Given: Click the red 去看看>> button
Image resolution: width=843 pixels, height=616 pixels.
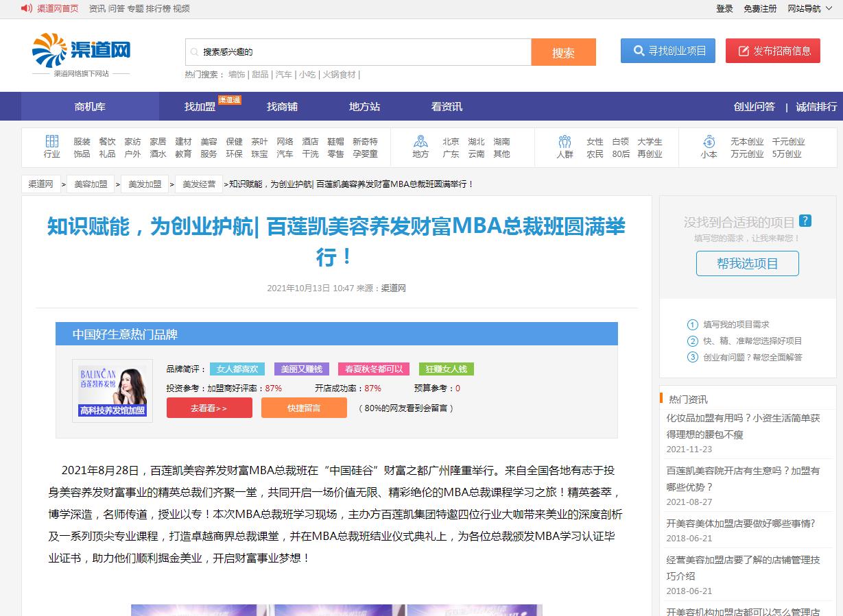Looking at the screenshot, I should coord(209,408).
